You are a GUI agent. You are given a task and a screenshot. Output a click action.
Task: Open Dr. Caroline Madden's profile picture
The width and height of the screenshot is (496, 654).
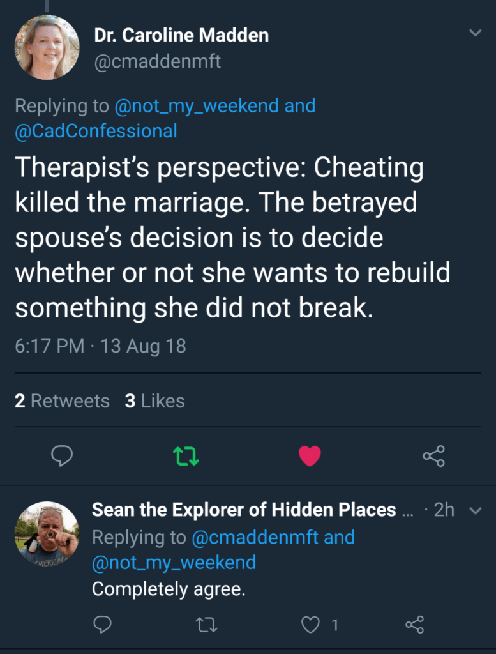[47, 47]
